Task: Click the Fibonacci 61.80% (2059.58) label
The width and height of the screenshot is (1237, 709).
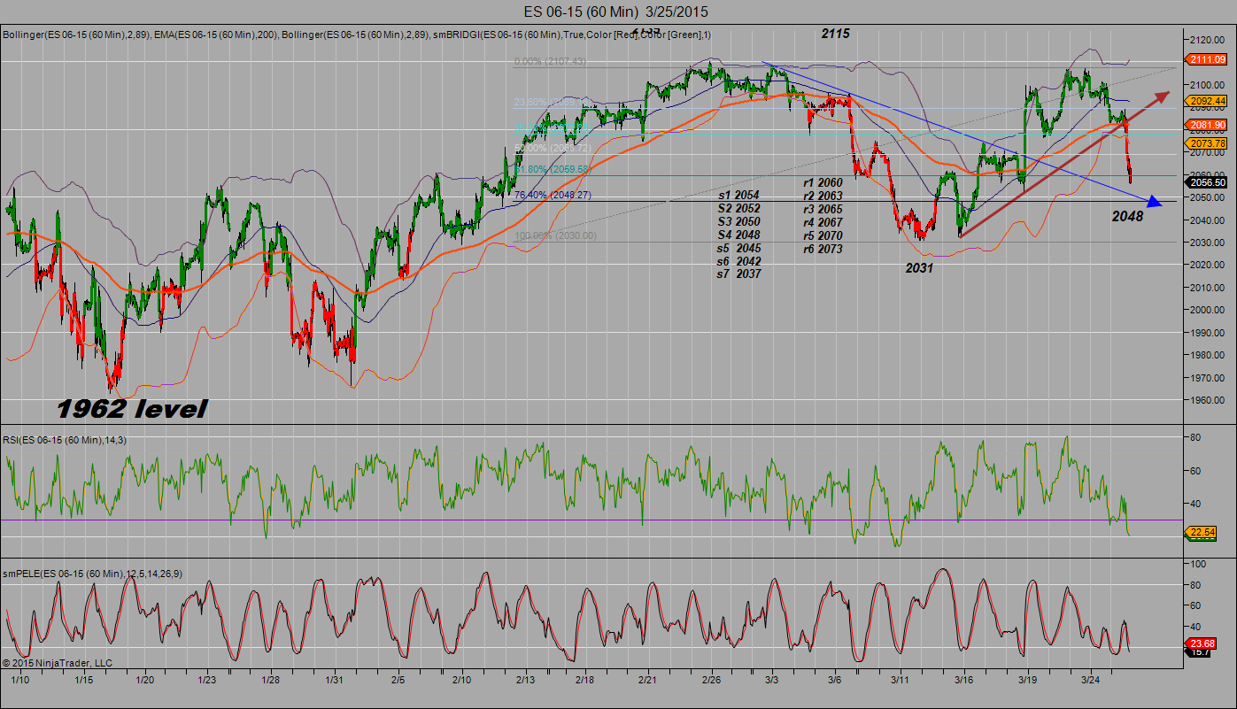Action: pyautogui.click(x=554, y=169)
